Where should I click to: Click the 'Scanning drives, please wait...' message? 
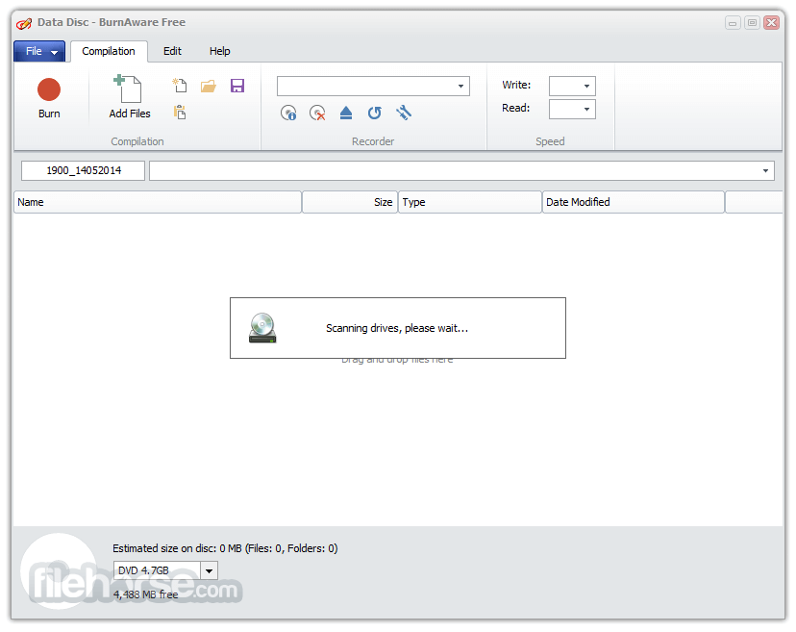click(x=397, y=328)
